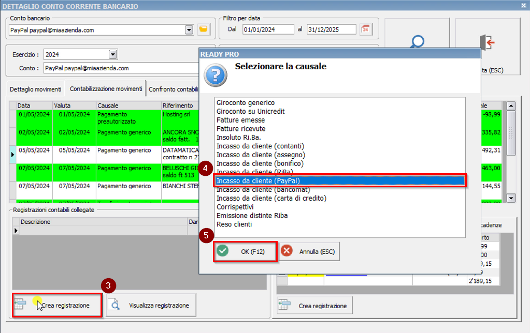Select causale Giroconto generico
Image resolution: width=530 pixels, height=333 pixels.
[x=340, y=102]
